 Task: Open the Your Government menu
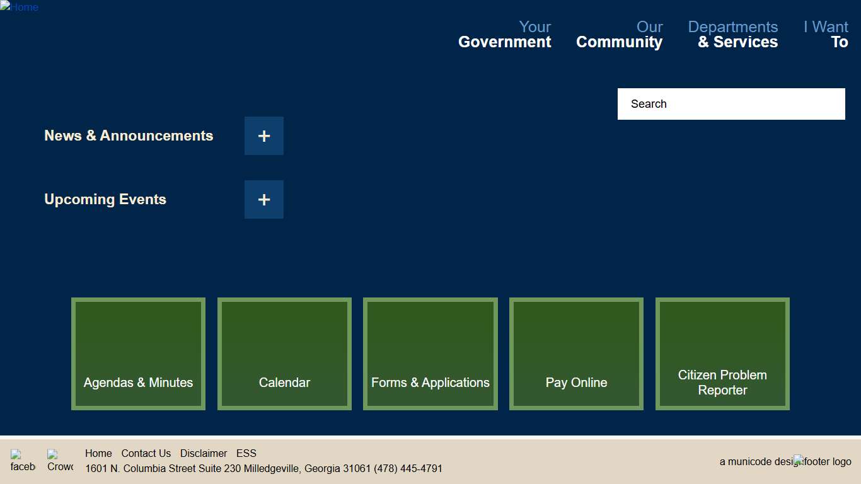click(504, 34)
